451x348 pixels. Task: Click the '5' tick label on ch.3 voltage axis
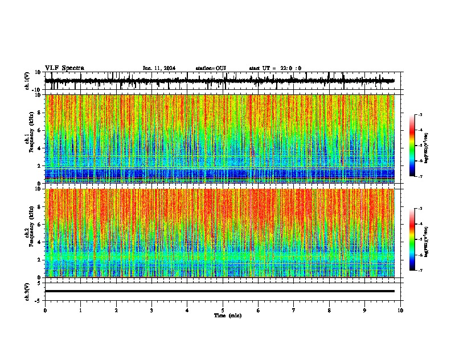(x=39, y=283)
